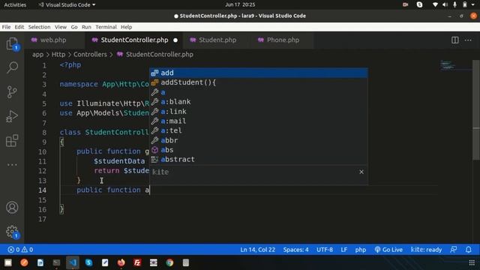
Task: Click kite: ready status item
Action: [x=426, y=250]
